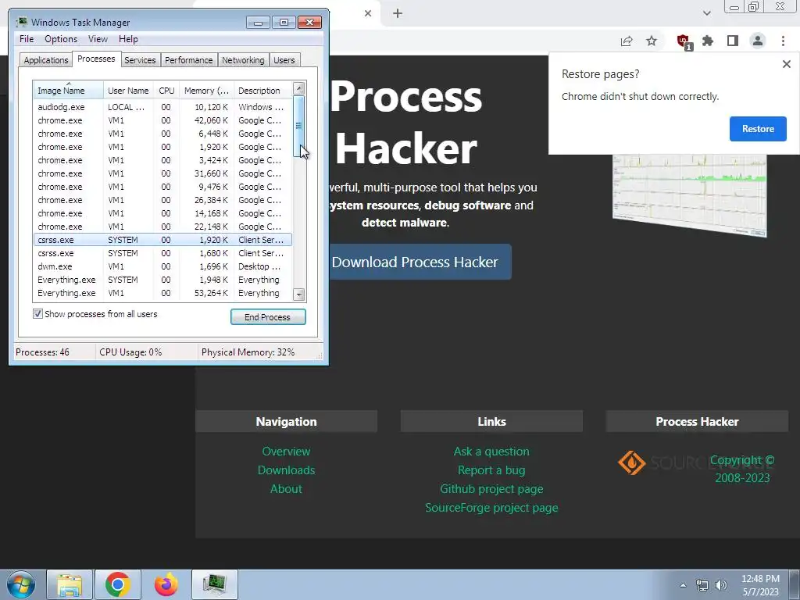Screen dimensions: 800x600
Task: Toggle Show processes from all users
Action: coord(37,314)
